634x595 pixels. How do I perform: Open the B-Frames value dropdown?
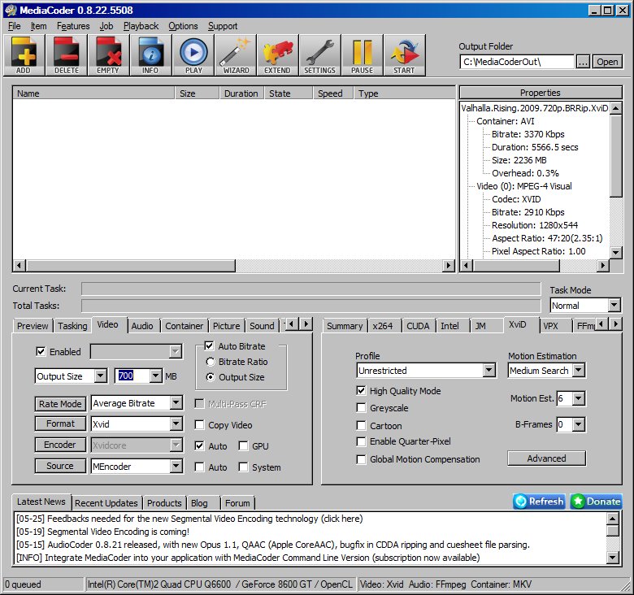pos(579,424)
